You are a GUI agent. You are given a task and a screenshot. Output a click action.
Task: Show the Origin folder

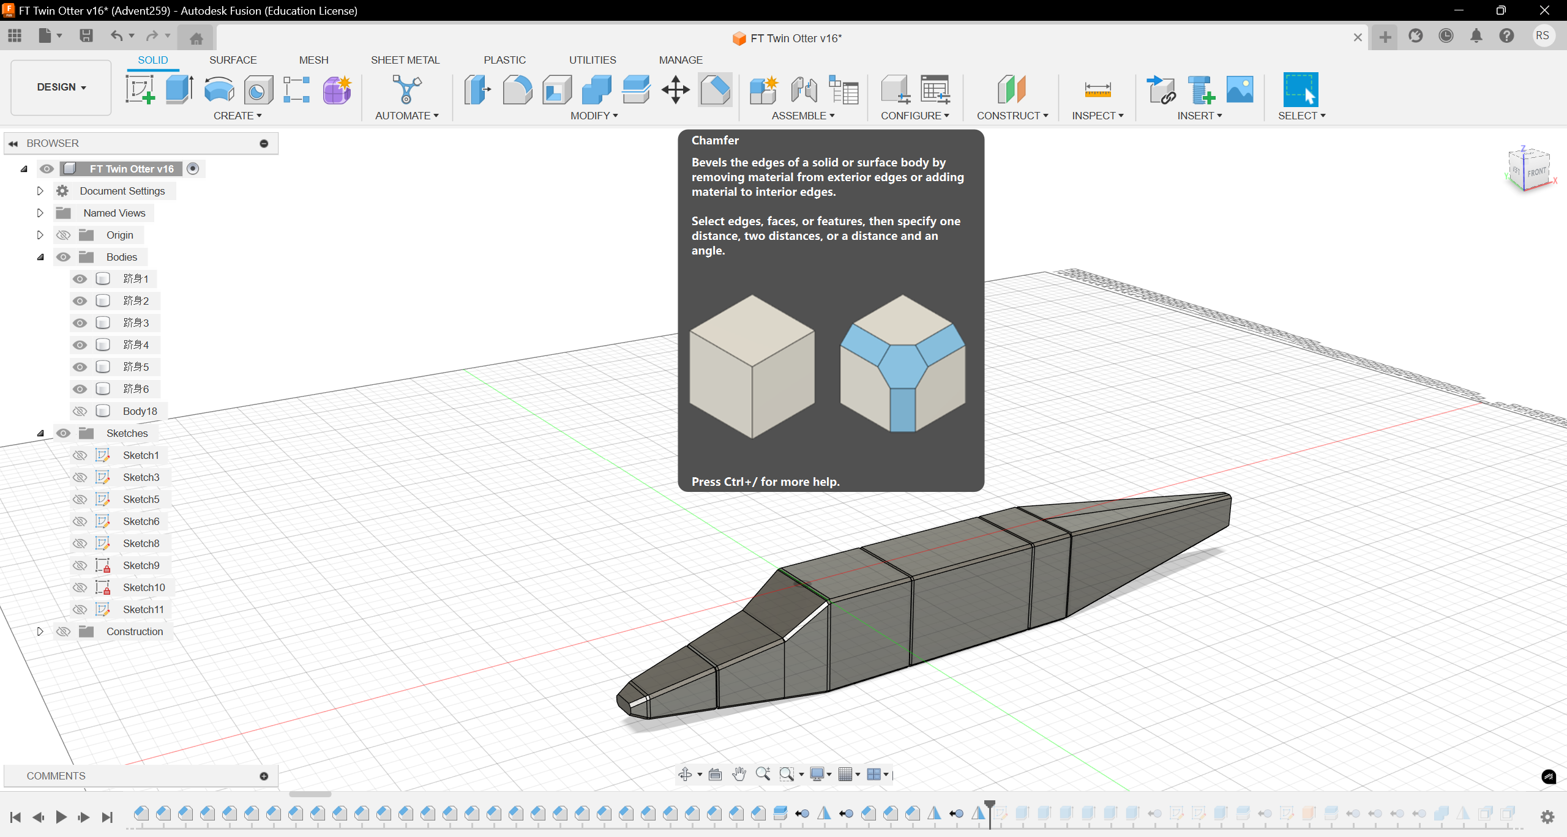(x=63, y=235)
